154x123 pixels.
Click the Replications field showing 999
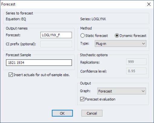(x=136, y=62)
